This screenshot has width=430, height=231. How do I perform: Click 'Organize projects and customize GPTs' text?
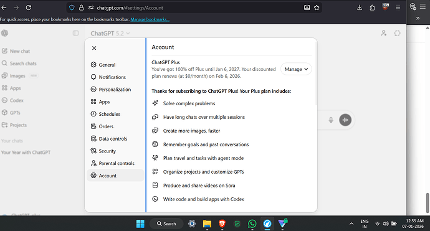(204, 172)
